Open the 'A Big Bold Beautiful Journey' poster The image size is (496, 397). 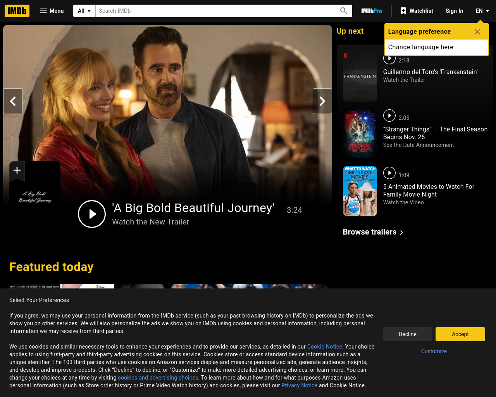(35, 199)
